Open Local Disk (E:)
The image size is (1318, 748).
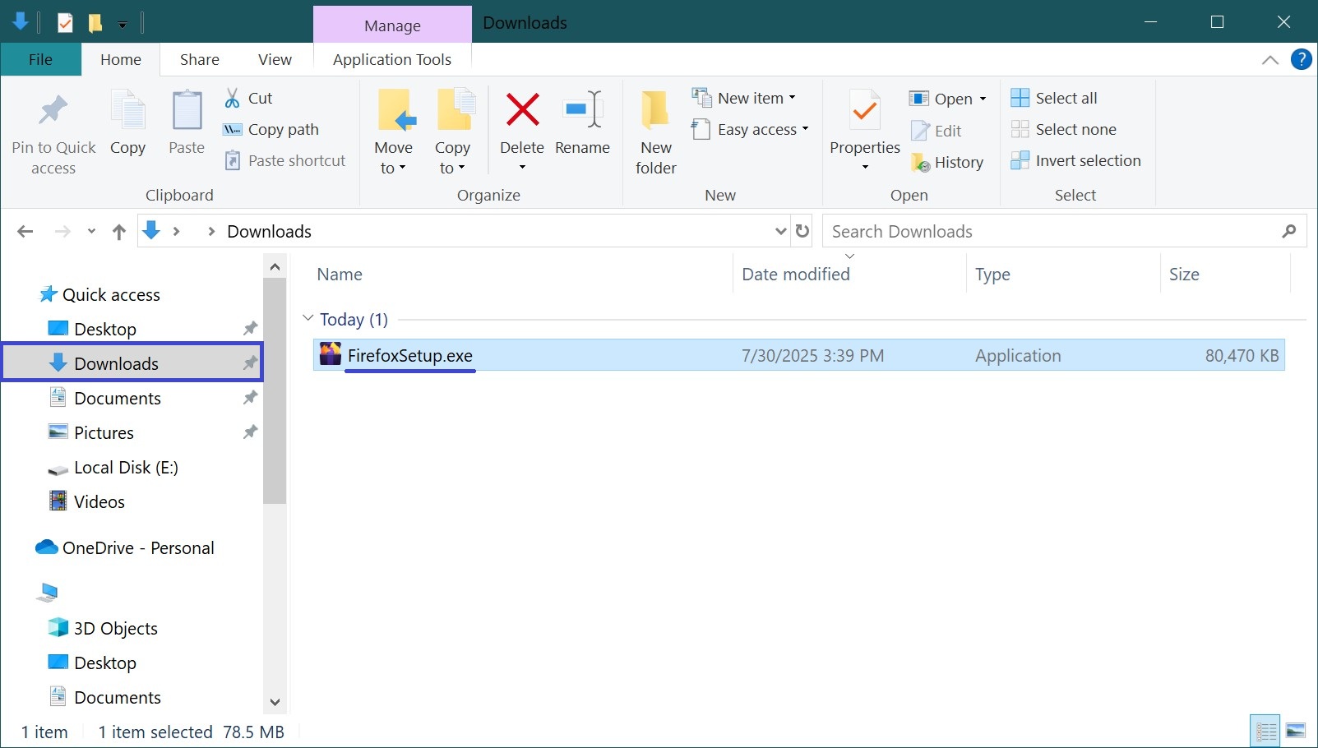pyautogui.click(x=126, y=467)
